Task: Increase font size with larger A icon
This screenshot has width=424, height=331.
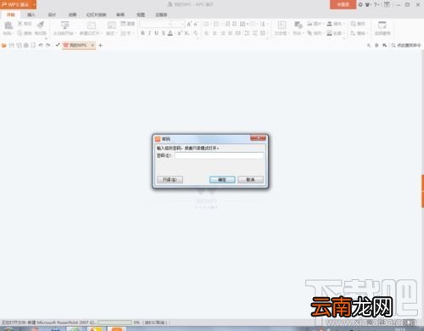Action: pyautogui.click(x=189, y=25)
